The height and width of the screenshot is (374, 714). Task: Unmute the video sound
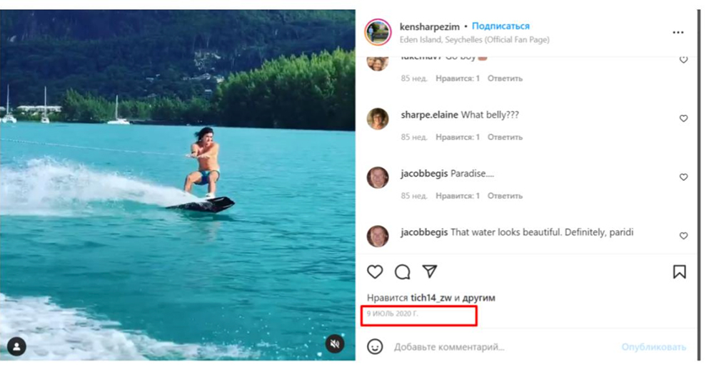pos(335,343)
